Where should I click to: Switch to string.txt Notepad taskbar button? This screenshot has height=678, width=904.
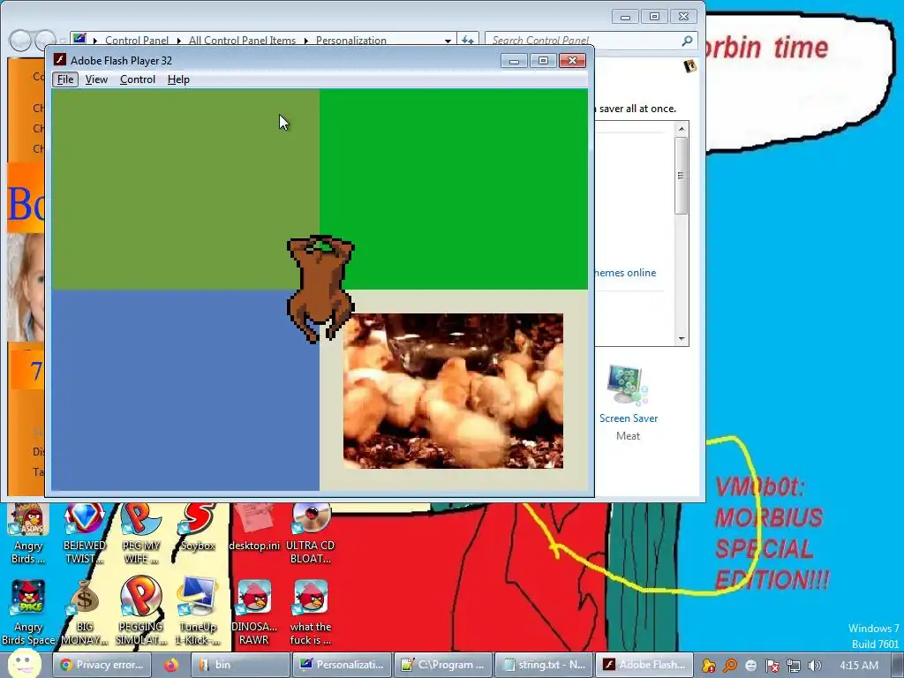click(545, 665)
